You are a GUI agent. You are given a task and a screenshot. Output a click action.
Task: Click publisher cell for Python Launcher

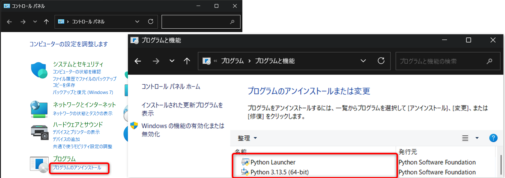pyautogui.click(x=437, y=162)
